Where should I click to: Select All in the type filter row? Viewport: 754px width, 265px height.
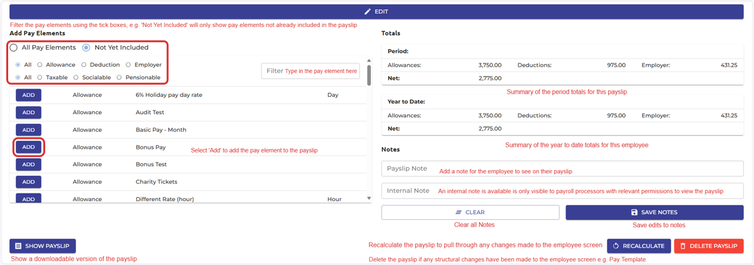tap(18, 65)
